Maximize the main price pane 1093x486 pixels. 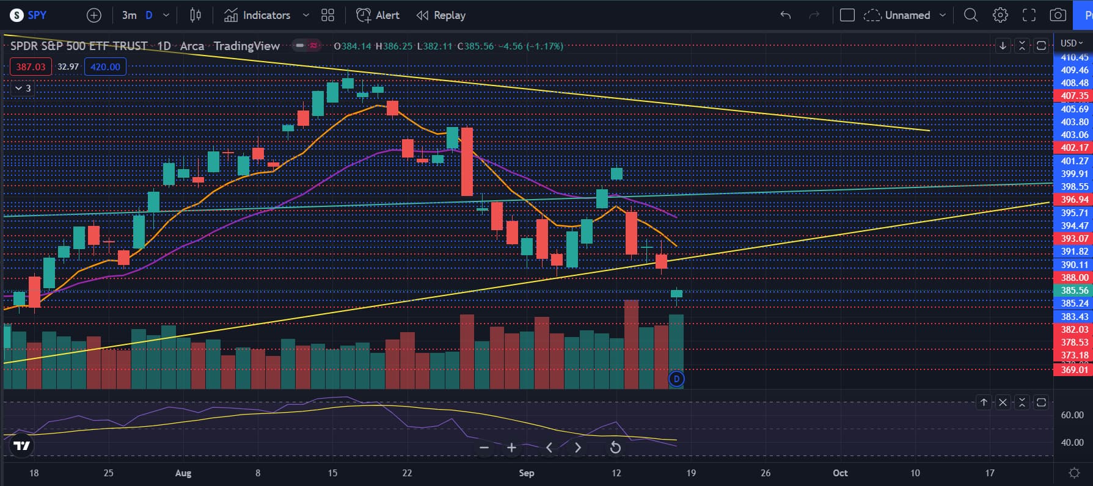[1041, 46]
